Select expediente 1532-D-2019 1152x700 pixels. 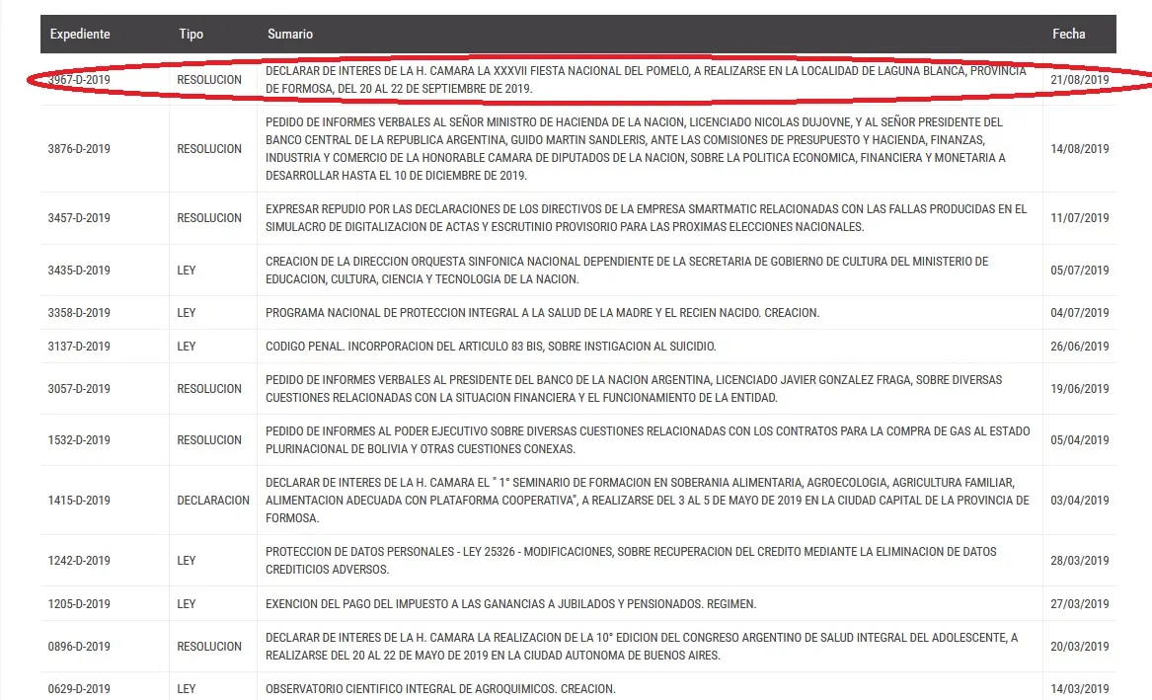coord(79,440)
